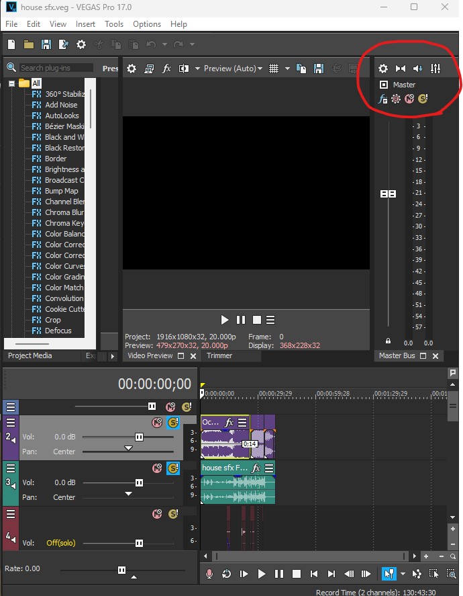463x596 pixels.
Task: Toggle solo on track 3
Action: pos(173,468)
